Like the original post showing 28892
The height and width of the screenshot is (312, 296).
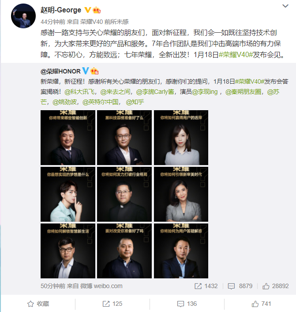tap(266, 286)
